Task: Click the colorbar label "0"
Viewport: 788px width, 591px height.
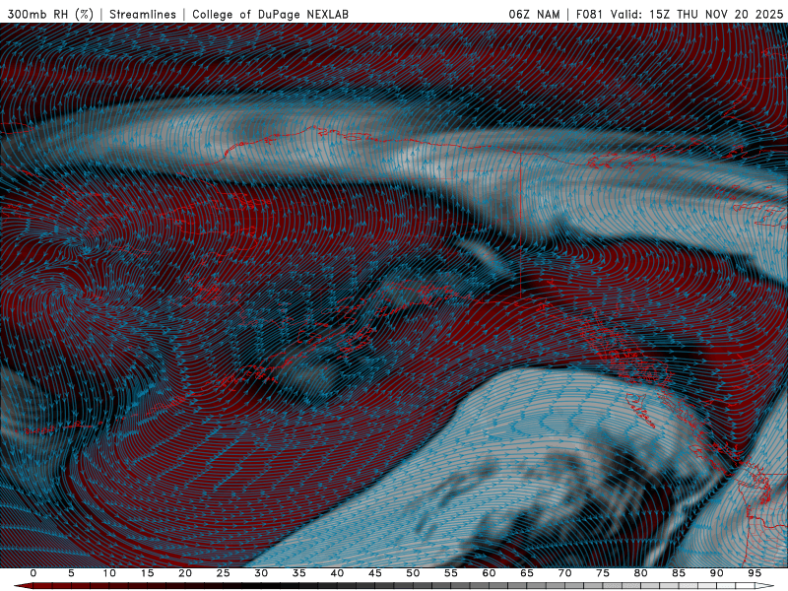Action: point(33,573)
